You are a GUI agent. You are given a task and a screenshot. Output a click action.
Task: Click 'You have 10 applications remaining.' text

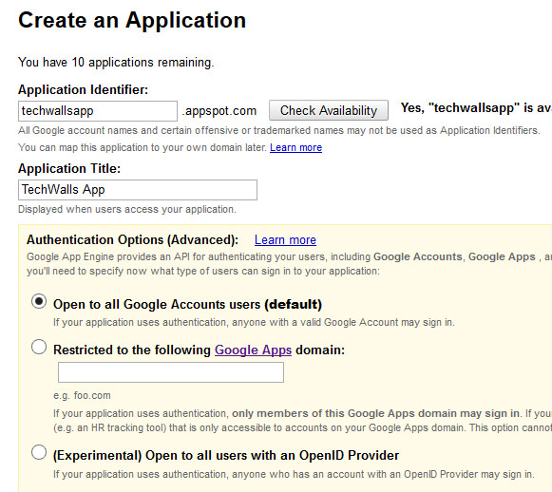click(x=116, y=63)
